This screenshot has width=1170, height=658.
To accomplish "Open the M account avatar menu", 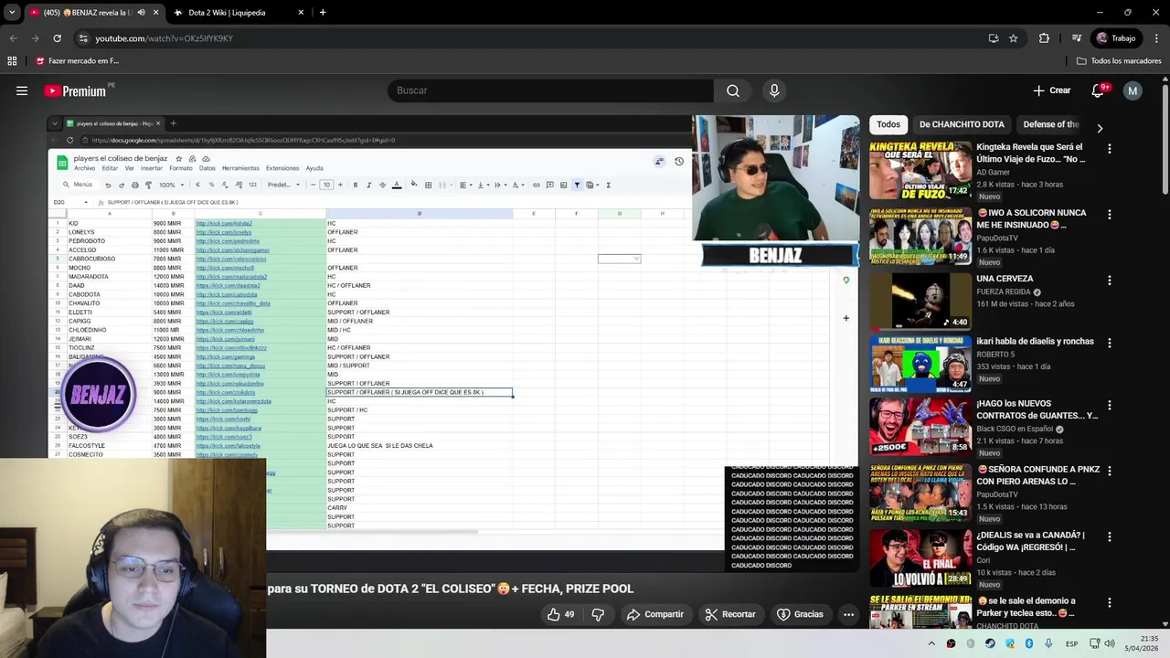I will [x=1133, y=90].
